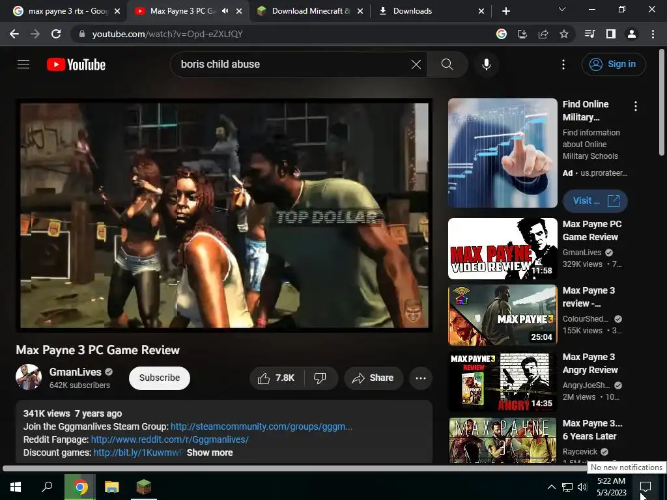Open a new tab with the plus button
This screenshot has height=500, width=667.
point(505,11)
